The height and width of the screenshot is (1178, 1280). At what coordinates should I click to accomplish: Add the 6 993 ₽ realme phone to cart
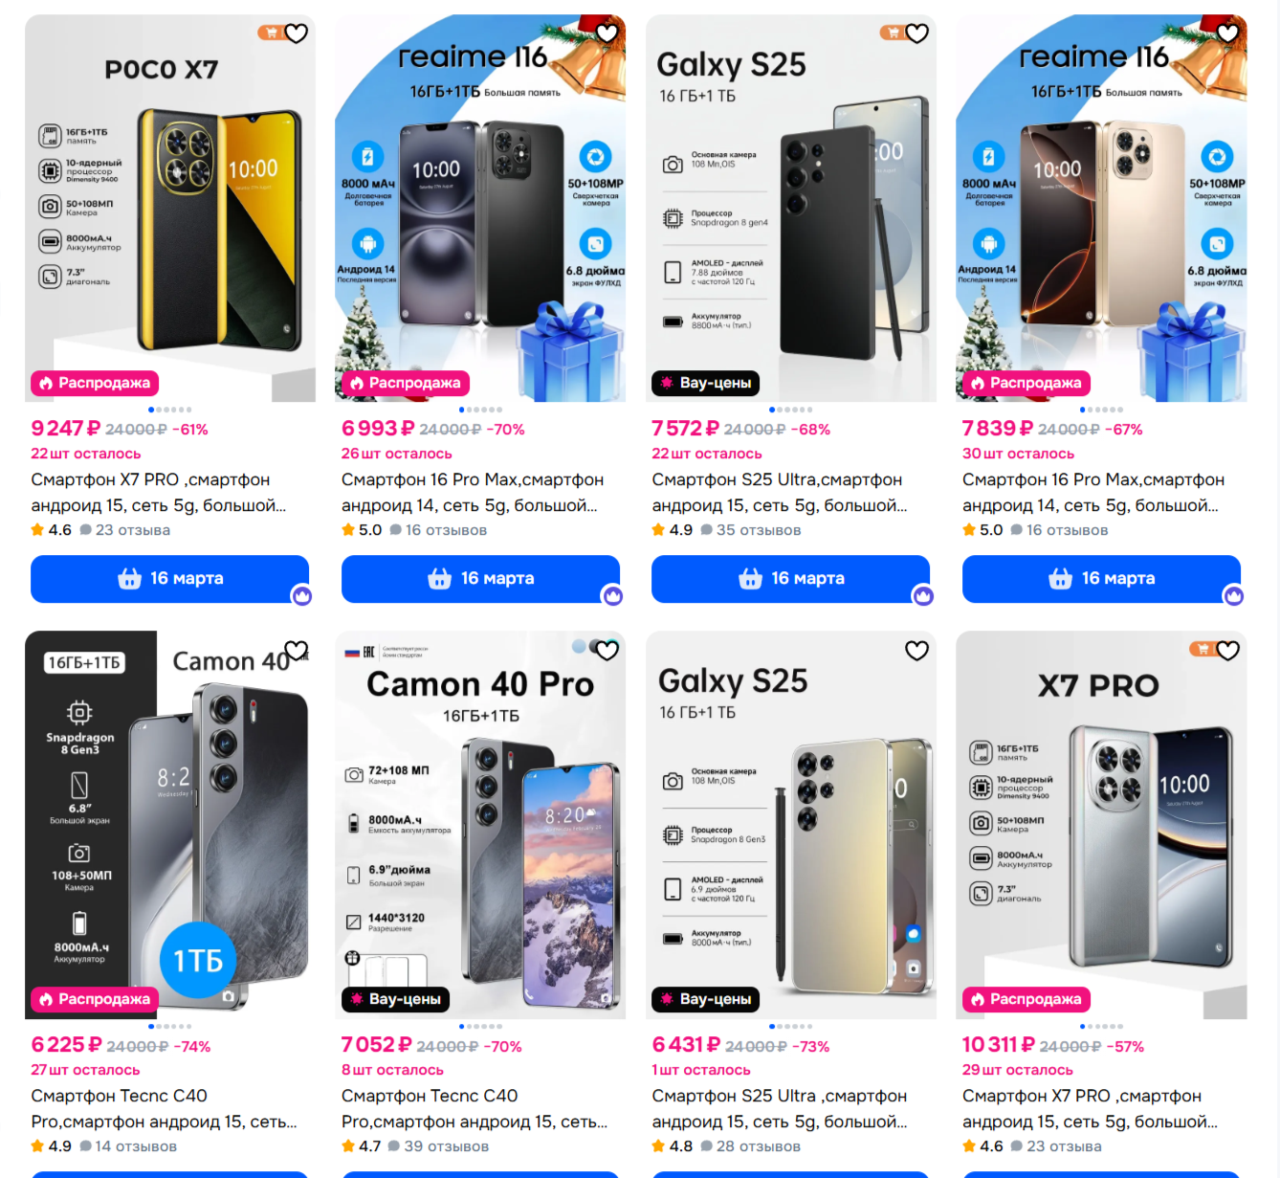[480, 579]
